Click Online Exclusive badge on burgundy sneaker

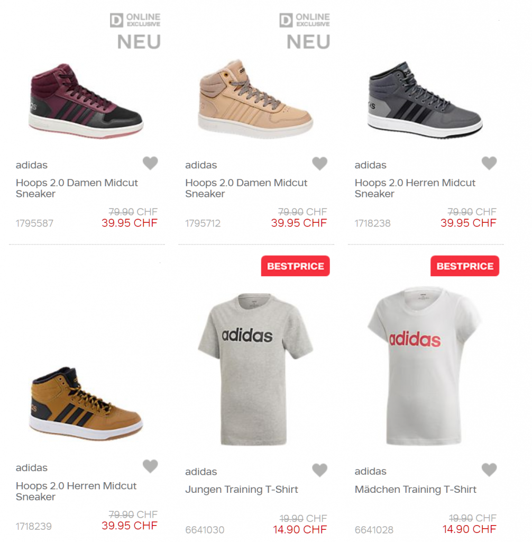tap(135, 21)
